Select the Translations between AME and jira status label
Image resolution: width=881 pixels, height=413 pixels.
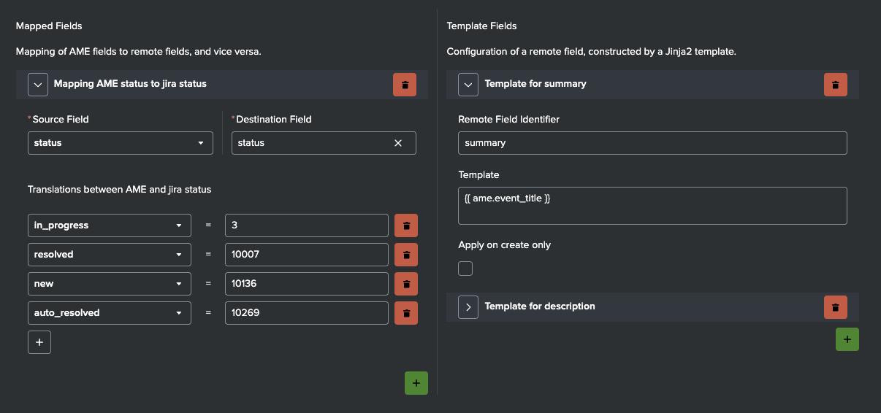point(119,190)
